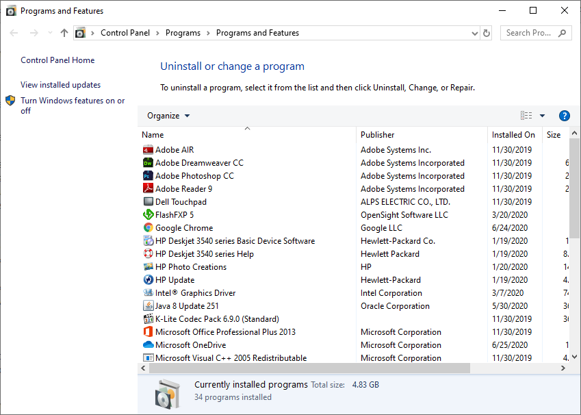This screenshot has width=581, height=415.
Task: Click the shield icon beside Windows features
Action: pos(10,101)
